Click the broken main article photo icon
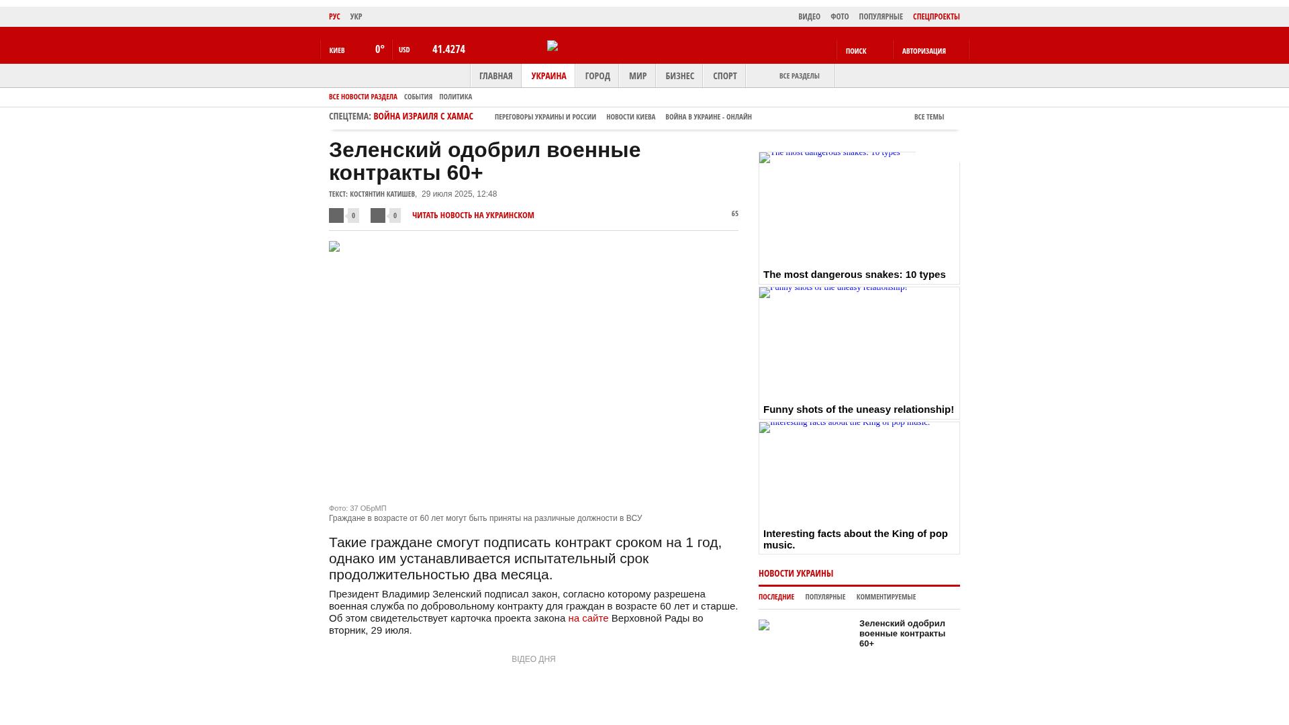 pyautogui.click(x=334, y=247)
